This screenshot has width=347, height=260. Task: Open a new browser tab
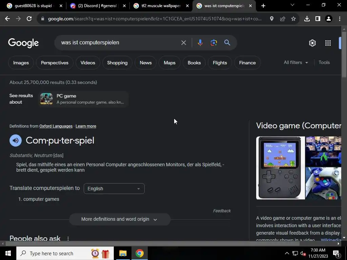click(263, 6)
